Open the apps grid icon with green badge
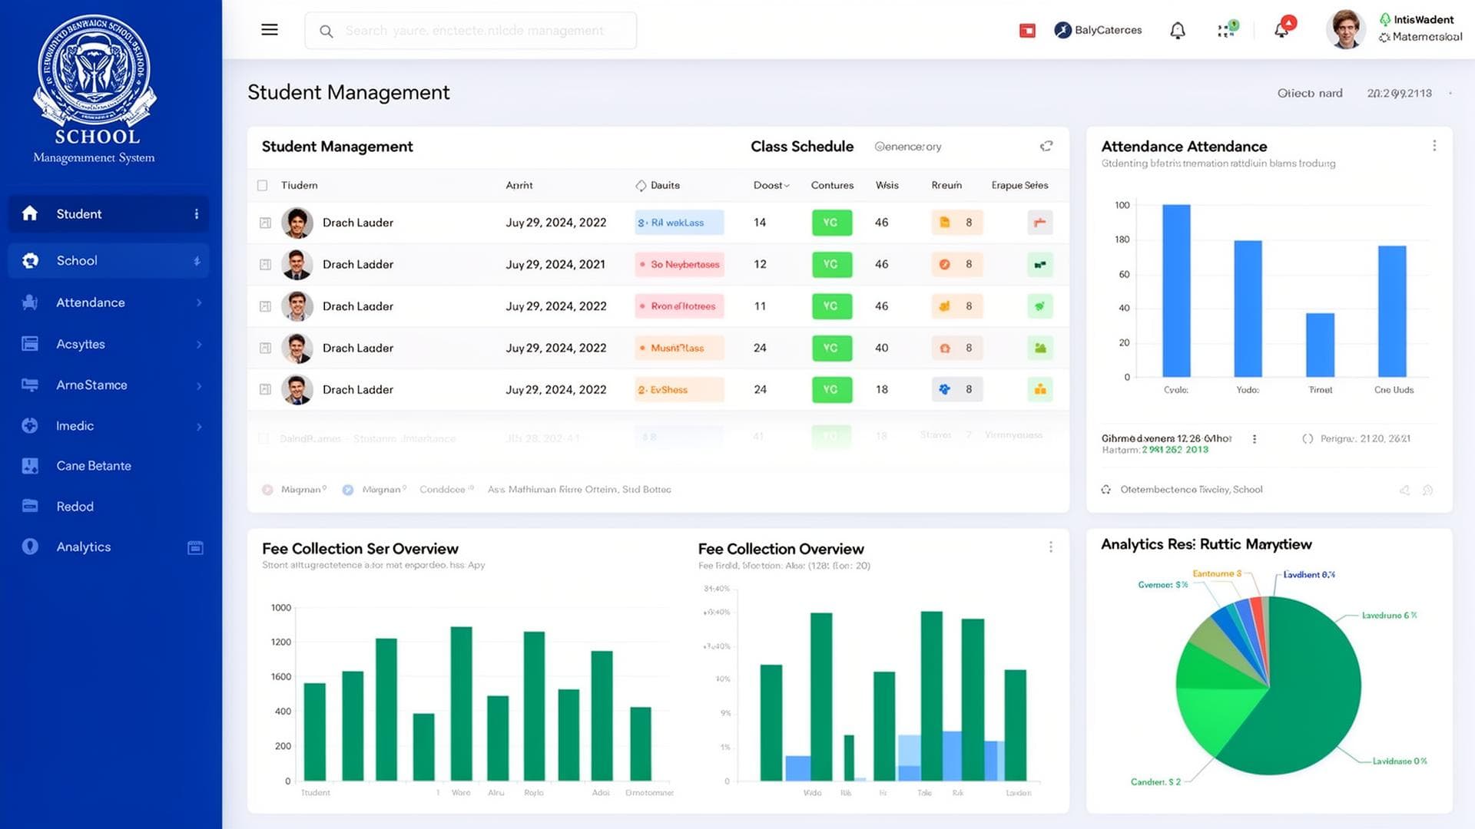Image resolution: width=1475 pixels, height=829 pixels. tap(1227, 30)
